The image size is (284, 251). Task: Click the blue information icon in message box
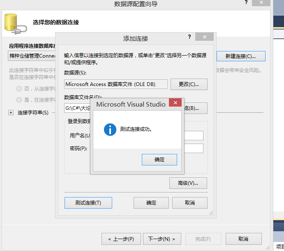(x=110, y=130)
